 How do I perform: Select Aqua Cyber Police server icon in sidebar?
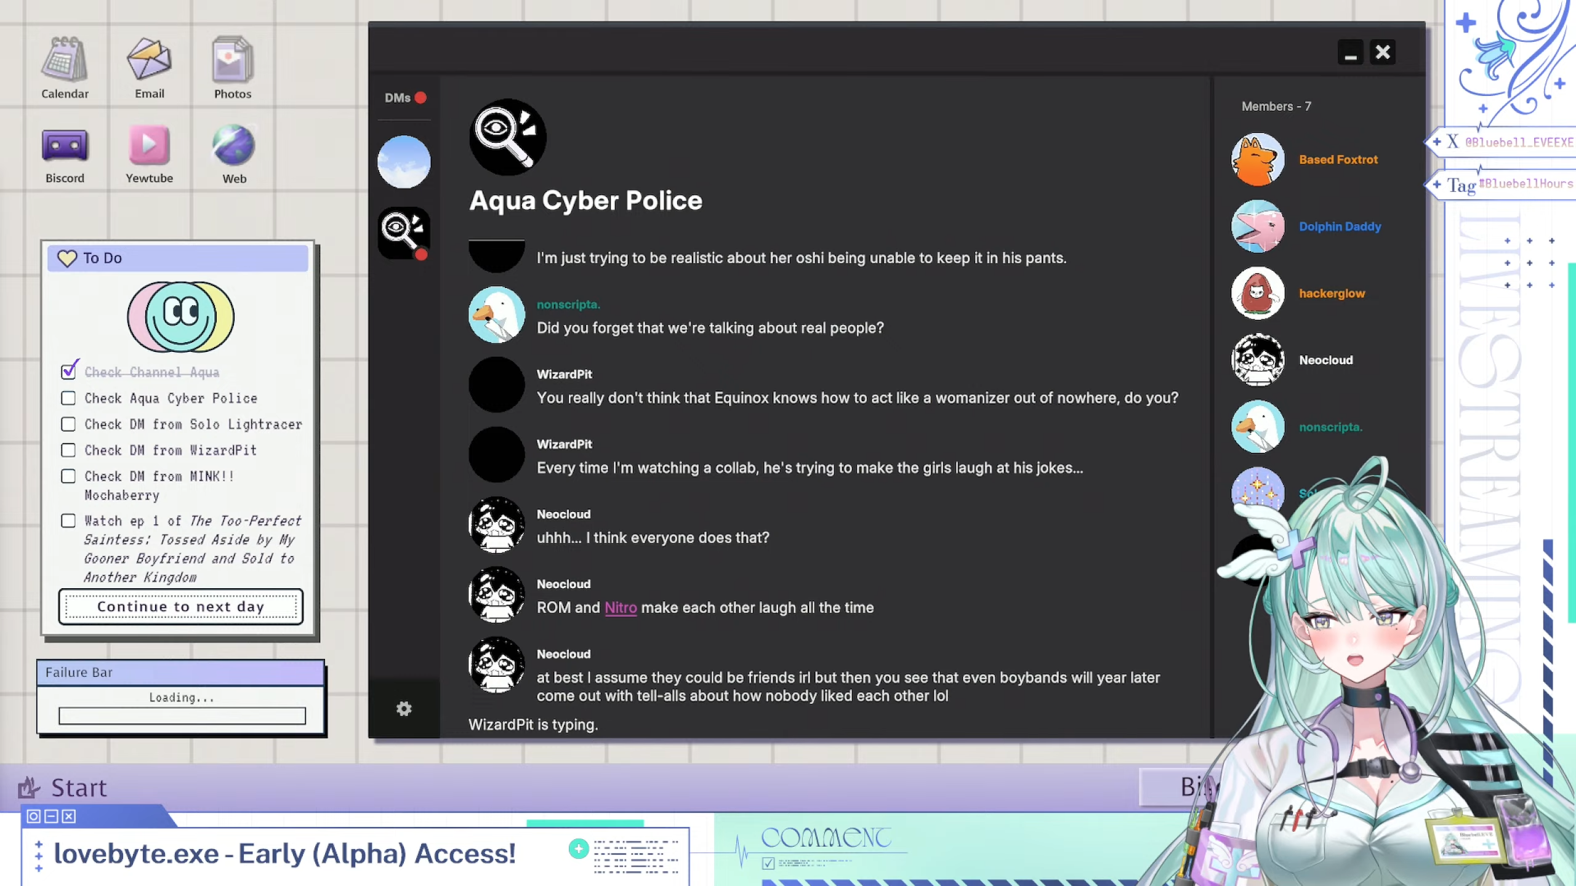coord(404,233)
